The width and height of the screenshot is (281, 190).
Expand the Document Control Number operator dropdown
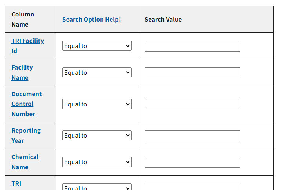pyautogui.click(x=97, y=104)
